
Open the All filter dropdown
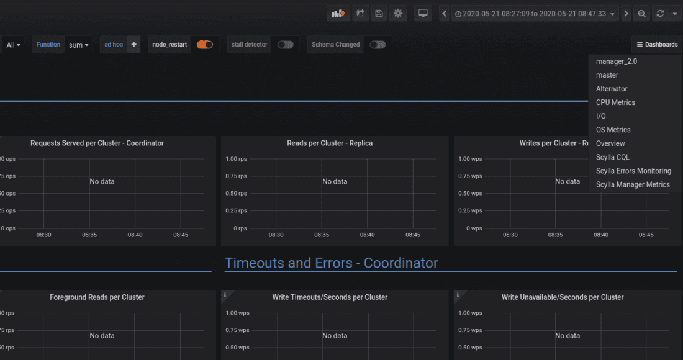click(12, 44)
